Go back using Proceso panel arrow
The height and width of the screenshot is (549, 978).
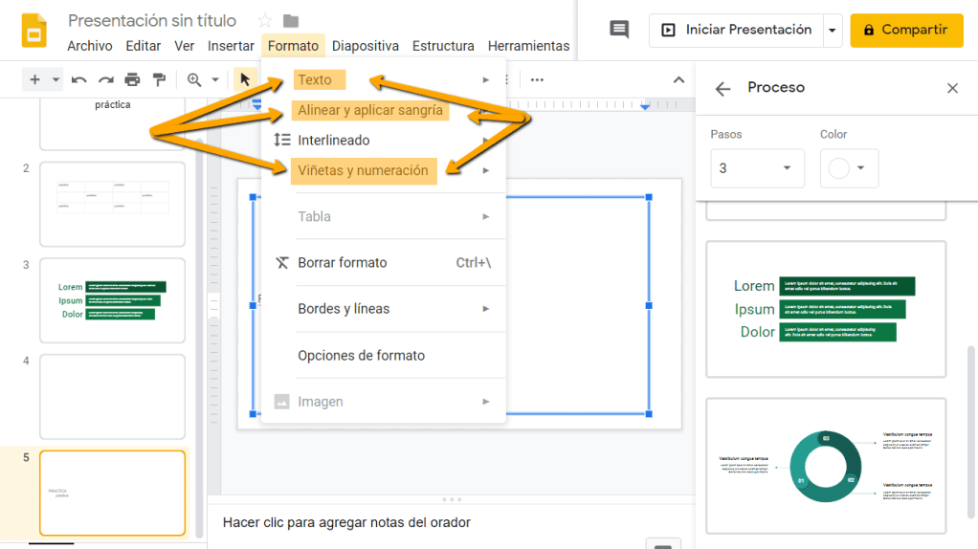click(x=723, y=88)
